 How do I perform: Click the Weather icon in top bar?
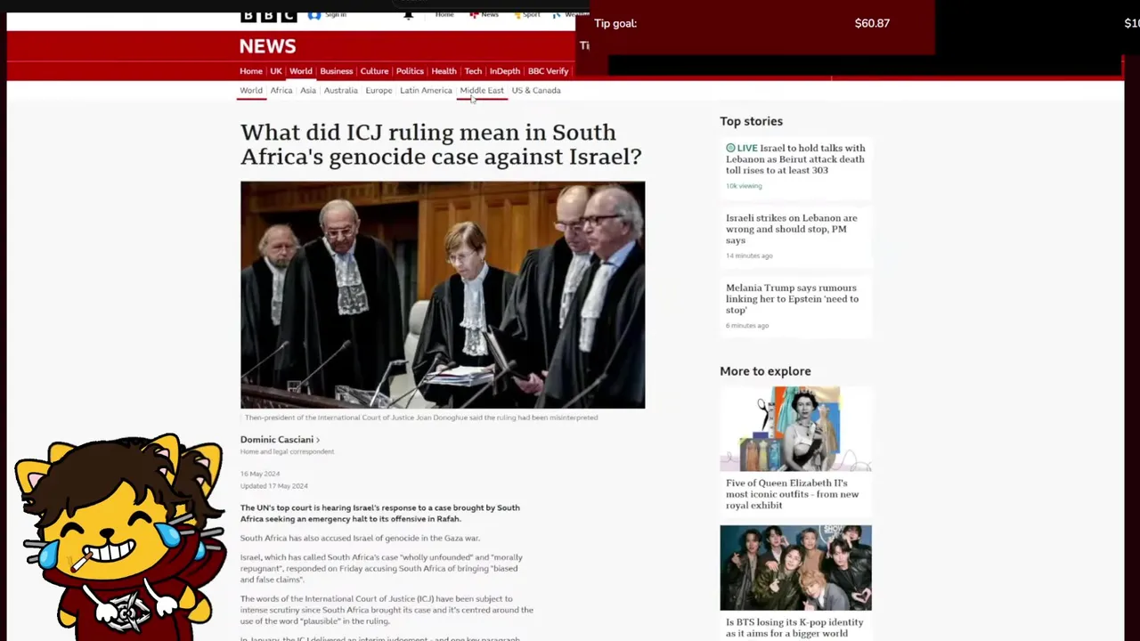(557, 15)
